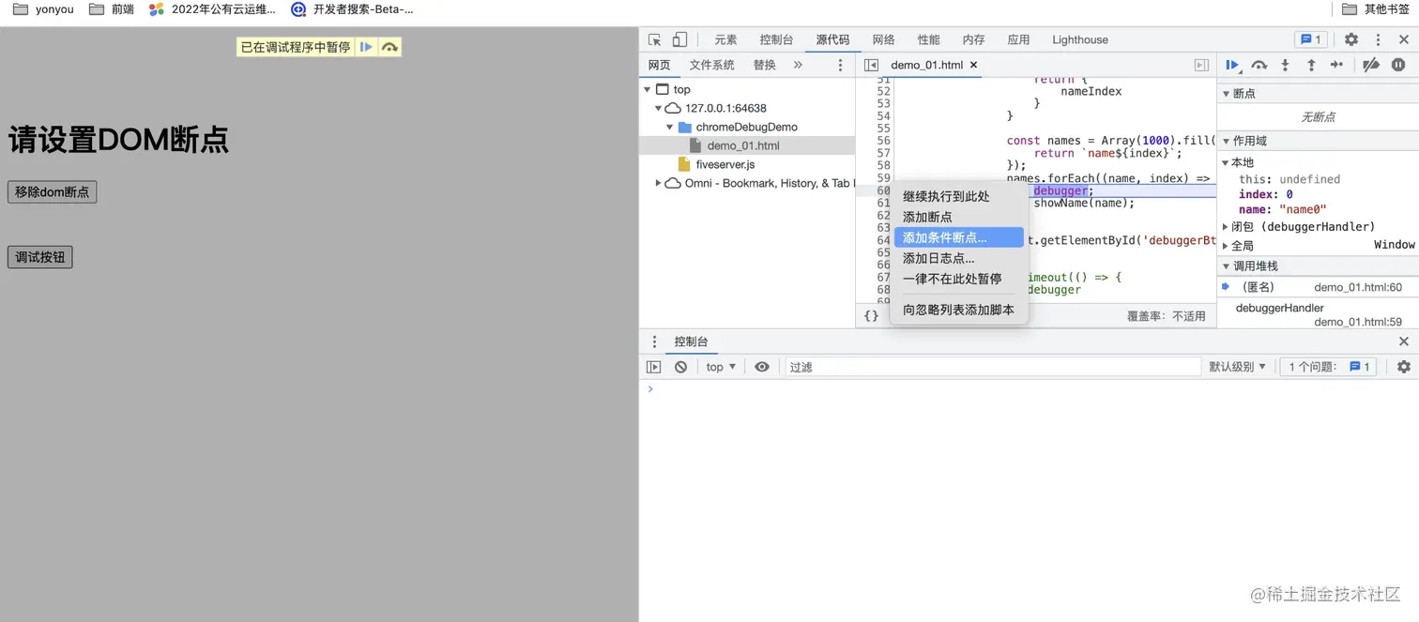1419x622 pixels.
Task: Switch to the 网络 panel tab
Action: [883, 39]
